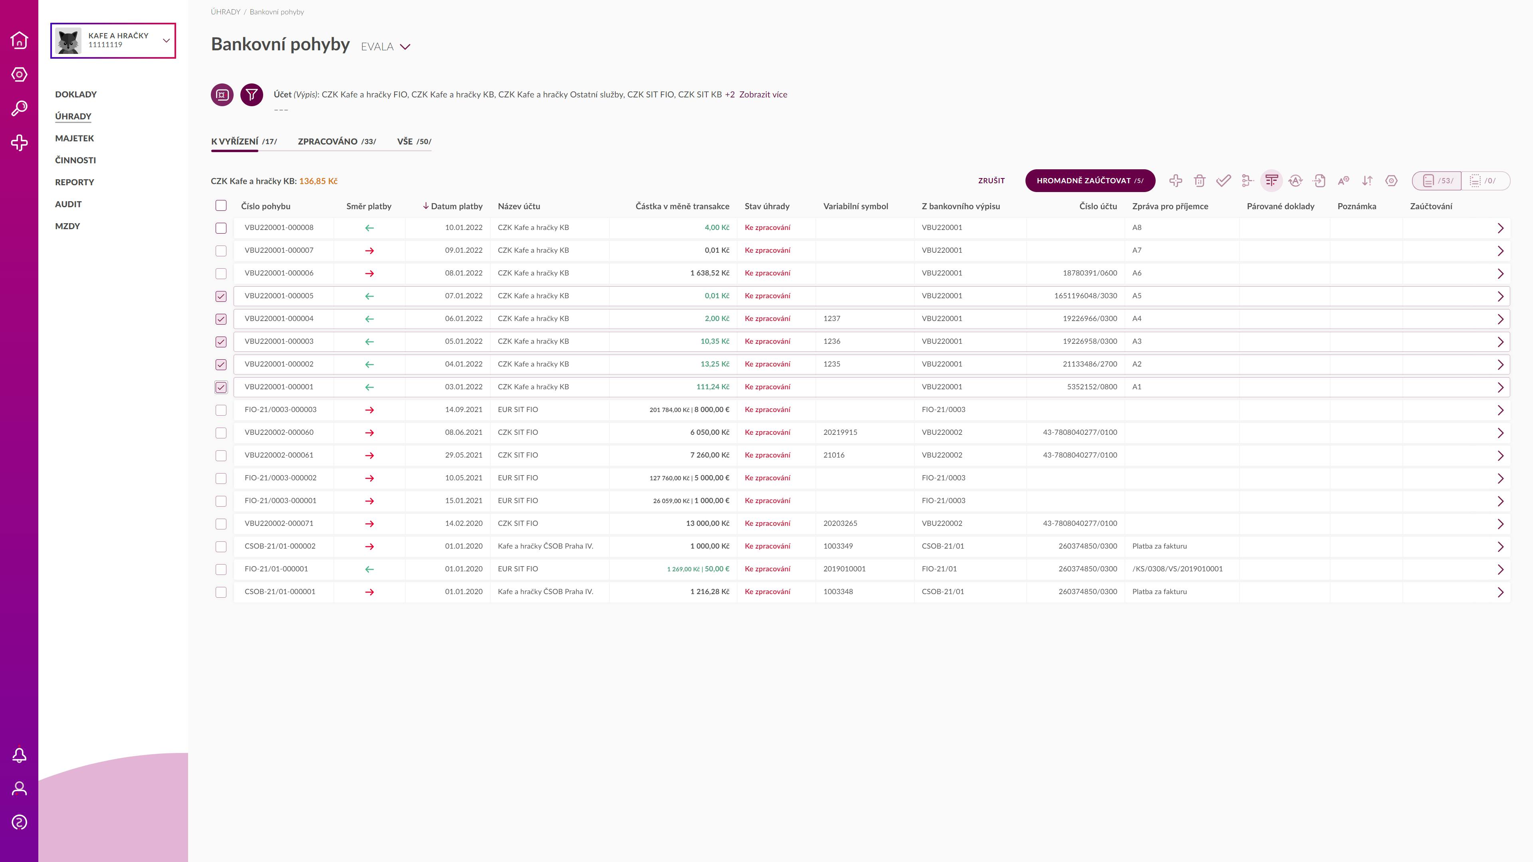The height and width of the screenshot is (862, 1533).
Task: Expand the KAFE A HRAČKY company selector
Action: (x=113, y=40)
